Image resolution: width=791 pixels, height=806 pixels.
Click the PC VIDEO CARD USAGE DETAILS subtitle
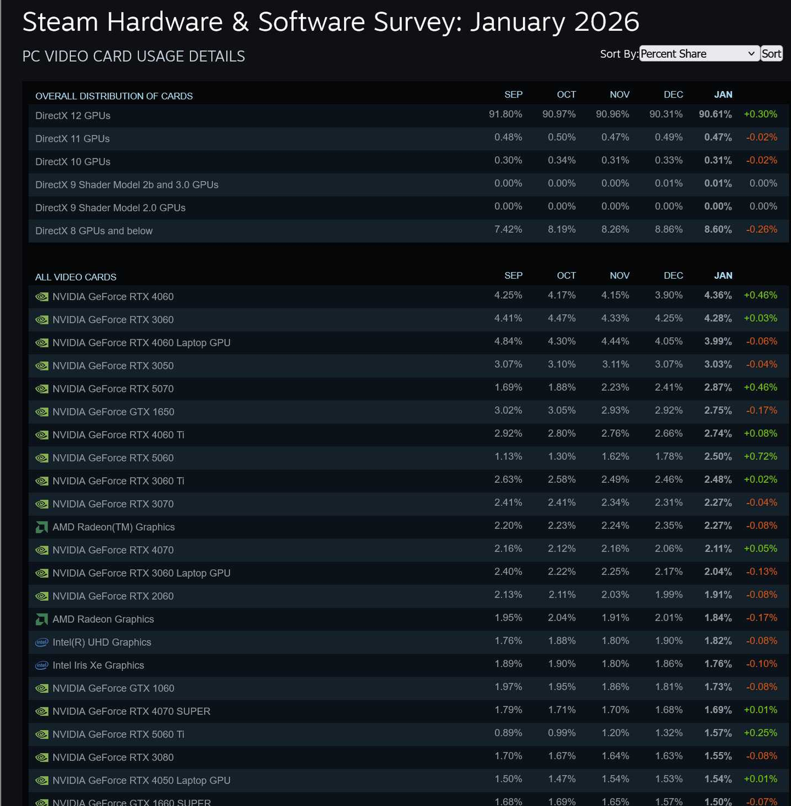134,56
